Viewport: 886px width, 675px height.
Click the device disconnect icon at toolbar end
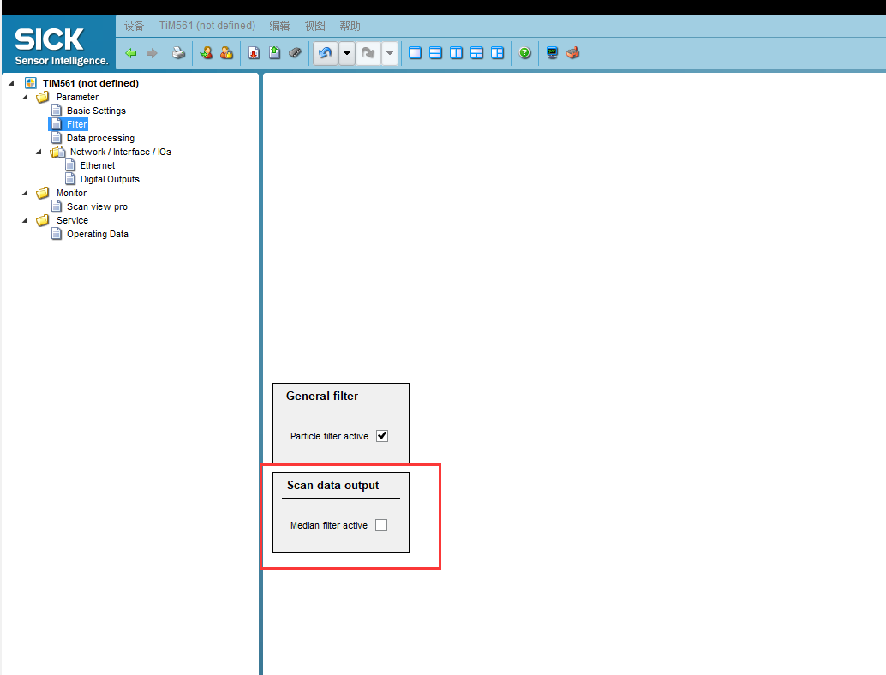[572, 52]
